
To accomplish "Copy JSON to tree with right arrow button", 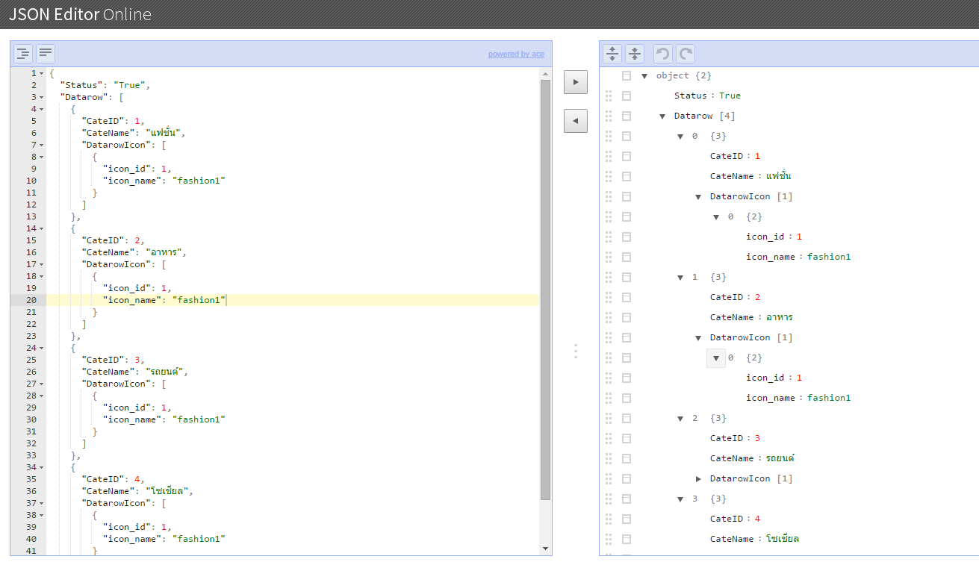I will click(x=575, y=81).
